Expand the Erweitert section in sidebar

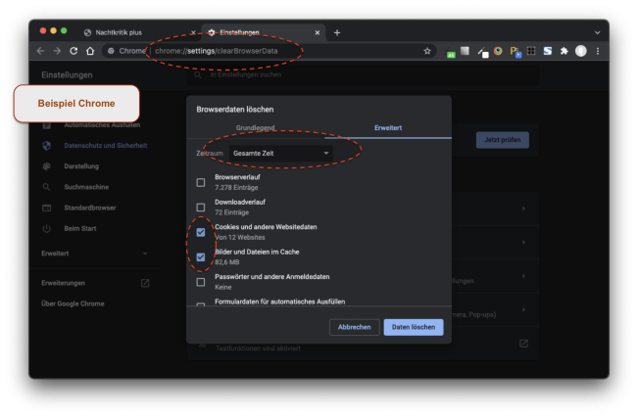(x=95, y=254)
